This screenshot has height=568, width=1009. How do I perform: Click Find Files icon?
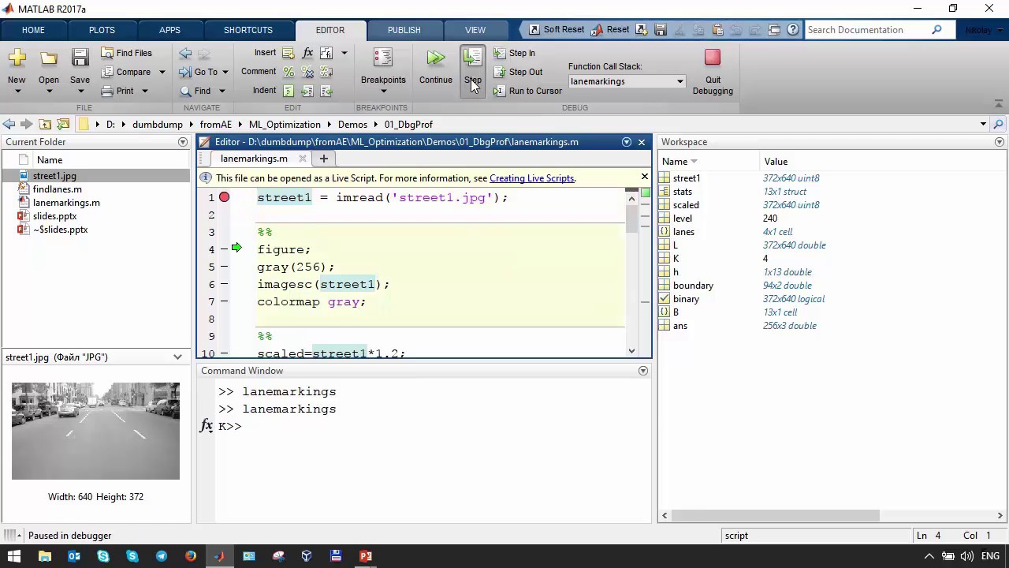click(x=108, y=53)
